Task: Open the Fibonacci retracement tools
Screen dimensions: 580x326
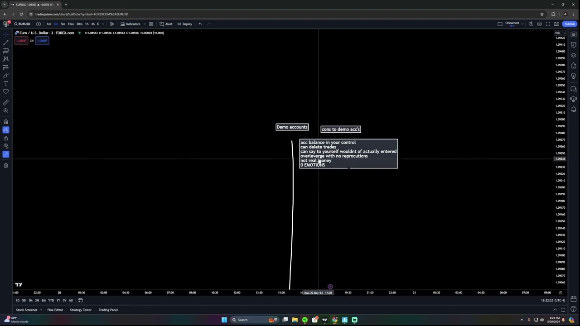Action: point(6,51)
